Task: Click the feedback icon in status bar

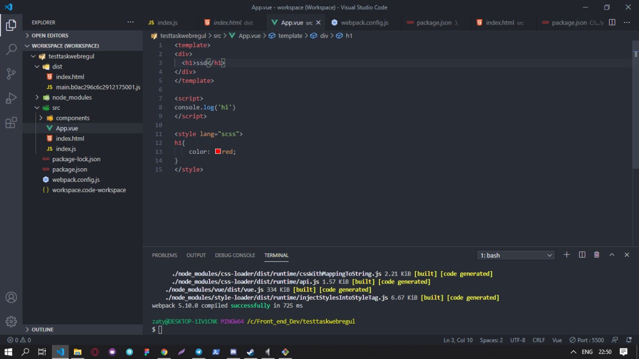Action: pos(615,340)
